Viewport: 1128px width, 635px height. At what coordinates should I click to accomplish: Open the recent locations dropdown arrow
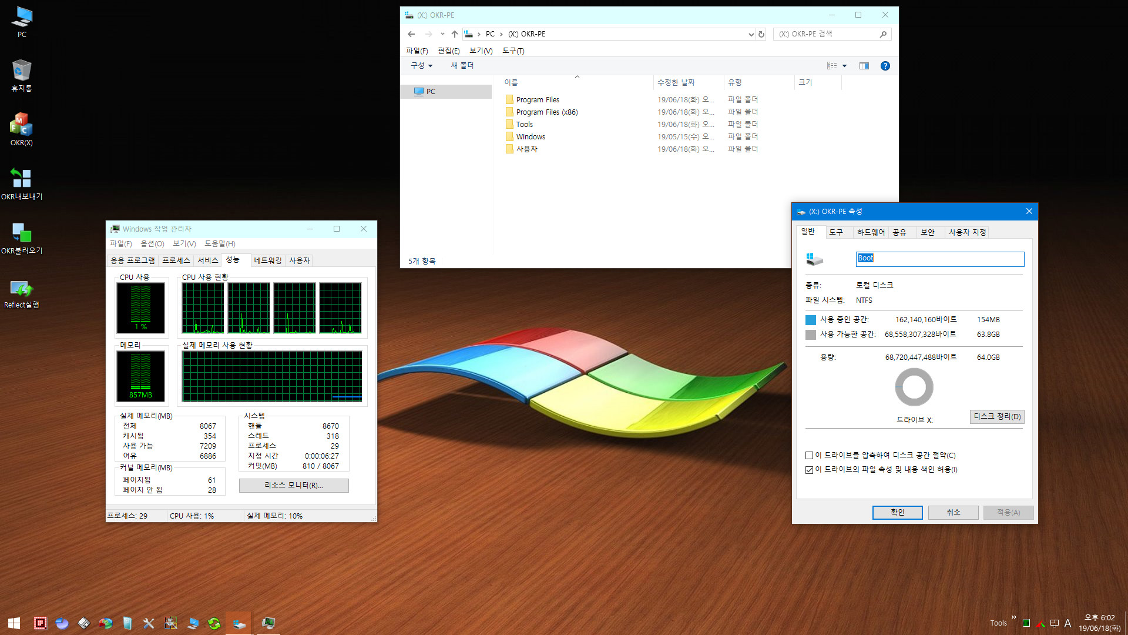442,34
